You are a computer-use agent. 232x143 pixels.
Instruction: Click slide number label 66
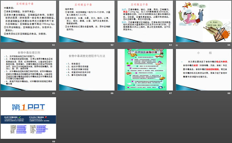pos(112,93)
